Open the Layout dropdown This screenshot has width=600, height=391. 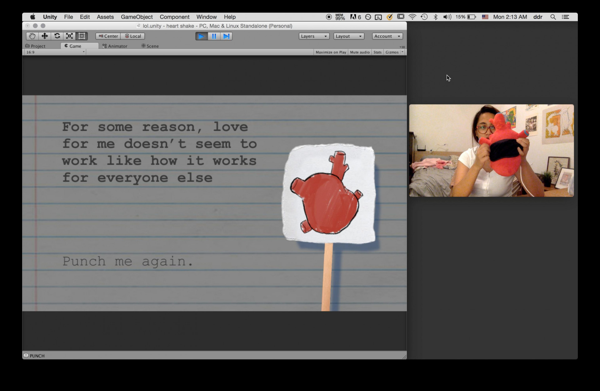point(349,36)
